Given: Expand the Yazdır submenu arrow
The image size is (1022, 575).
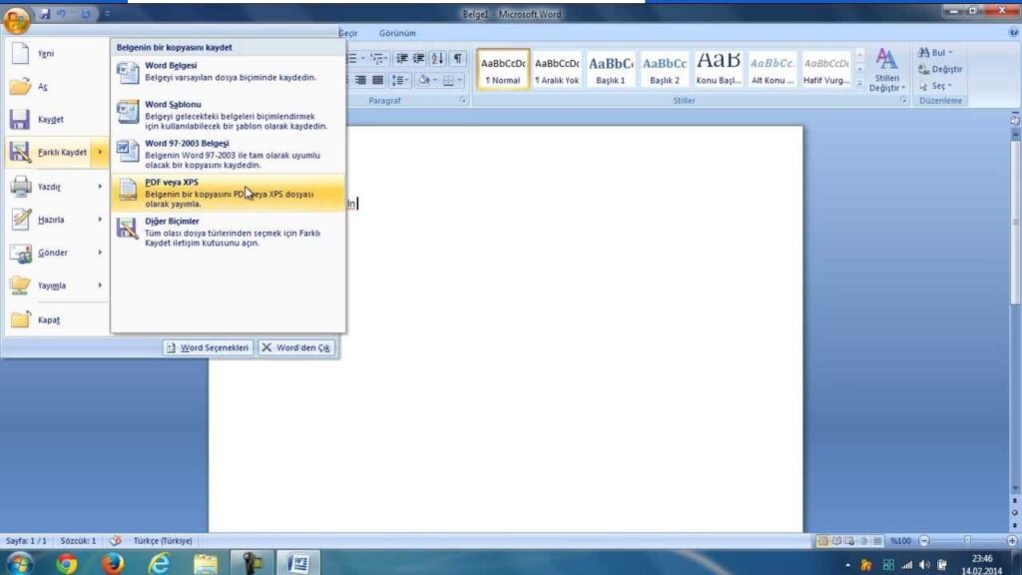Looking at the screenshot, I should (100, 187).
